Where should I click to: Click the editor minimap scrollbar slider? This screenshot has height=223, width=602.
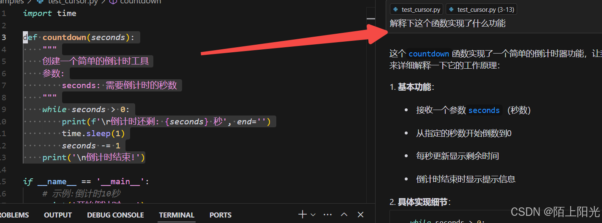[370, 19]
